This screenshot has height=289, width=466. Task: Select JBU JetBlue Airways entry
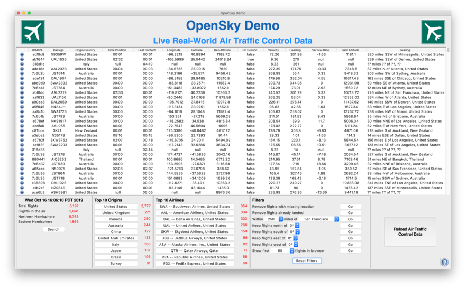pos(195,238)
